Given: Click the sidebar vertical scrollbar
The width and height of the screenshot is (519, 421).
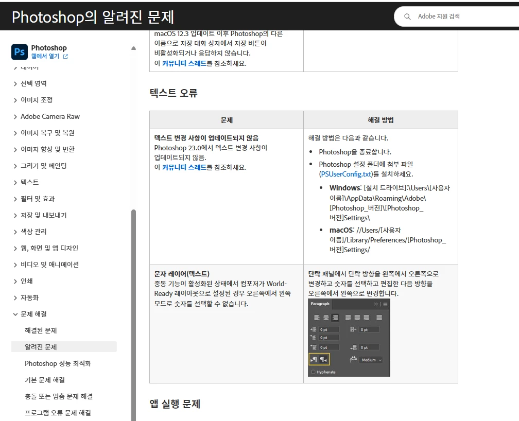Looking at the screenshot, I should pyautogui.click(x=133, y=314).
